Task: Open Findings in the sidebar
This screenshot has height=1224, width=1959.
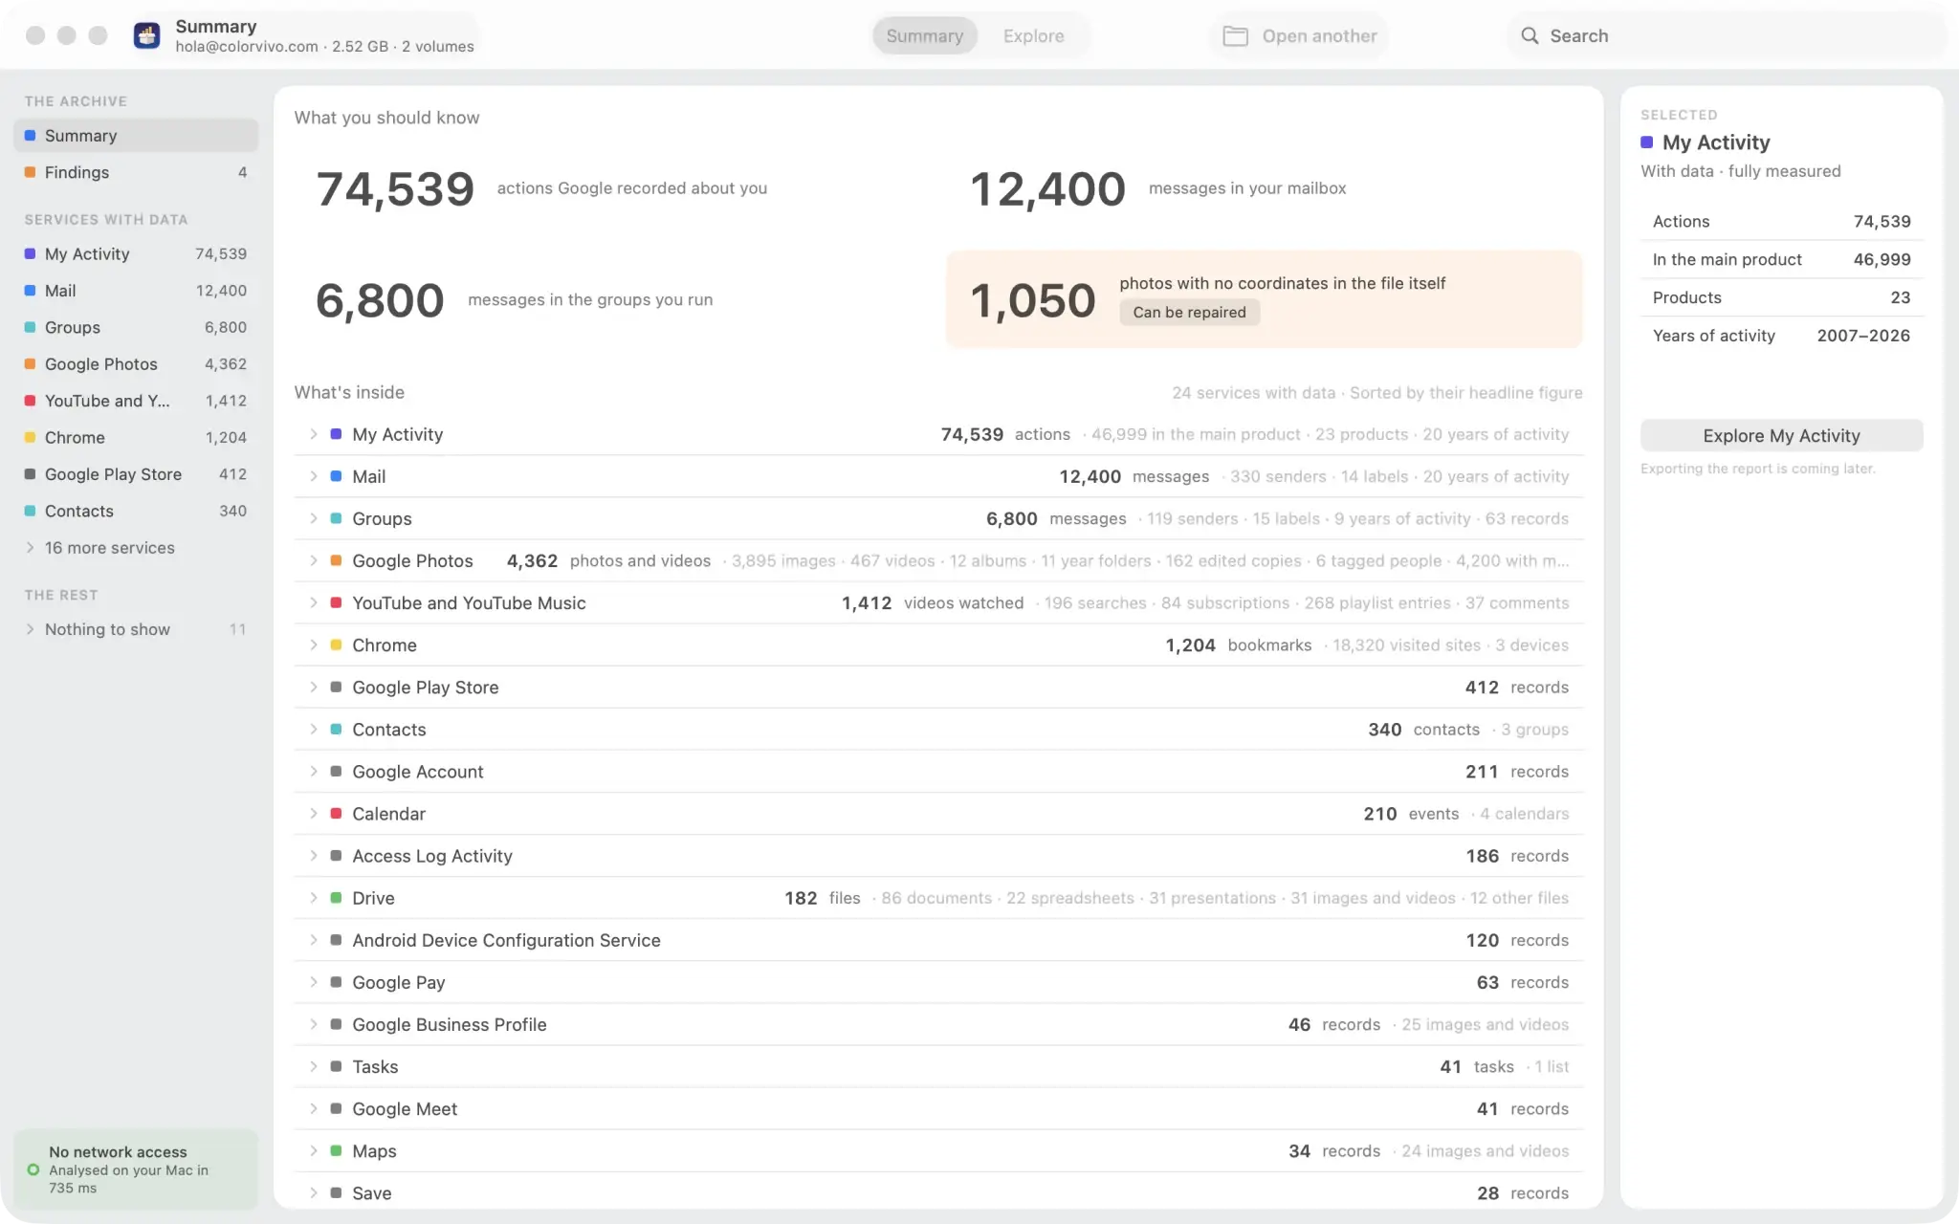Action: (136, 172)
